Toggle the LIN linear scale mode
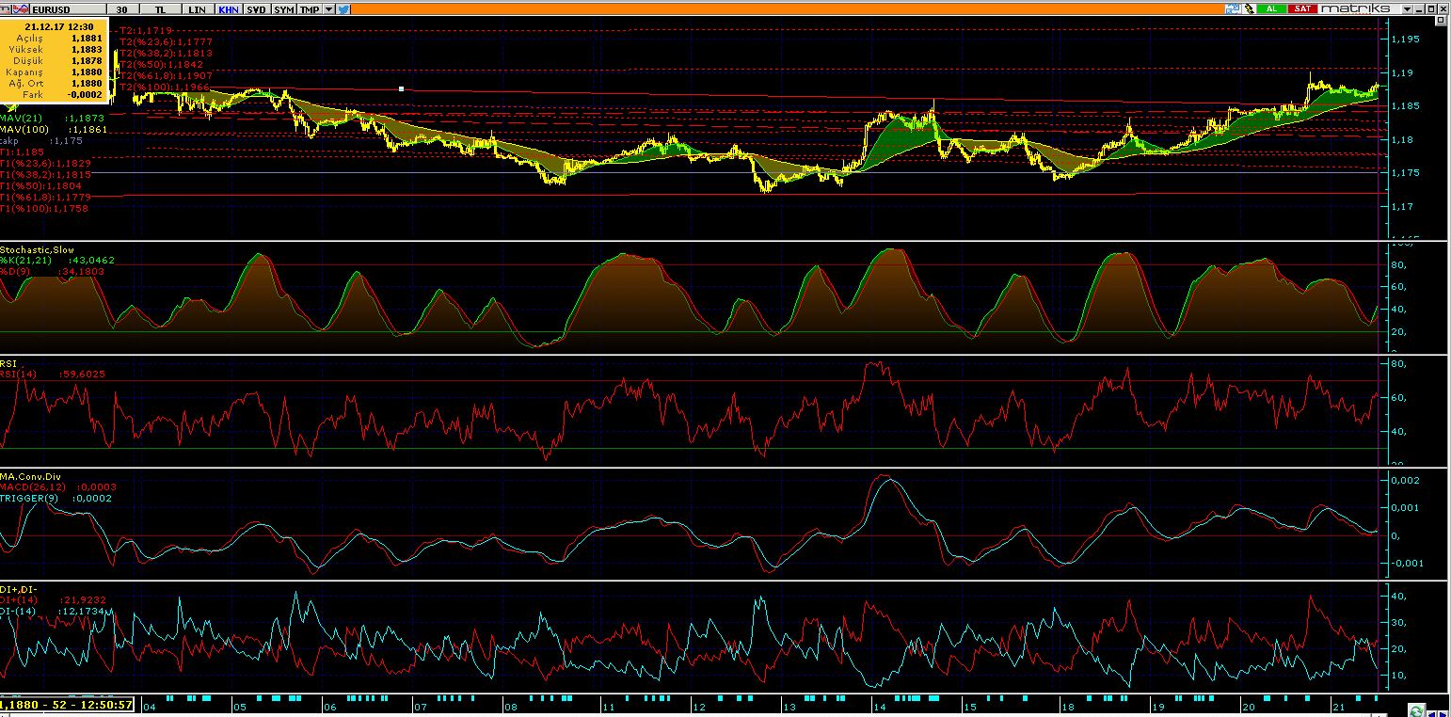Viewport: 1451px width, 717px height. pyautogui.click(x=197, y=9)
